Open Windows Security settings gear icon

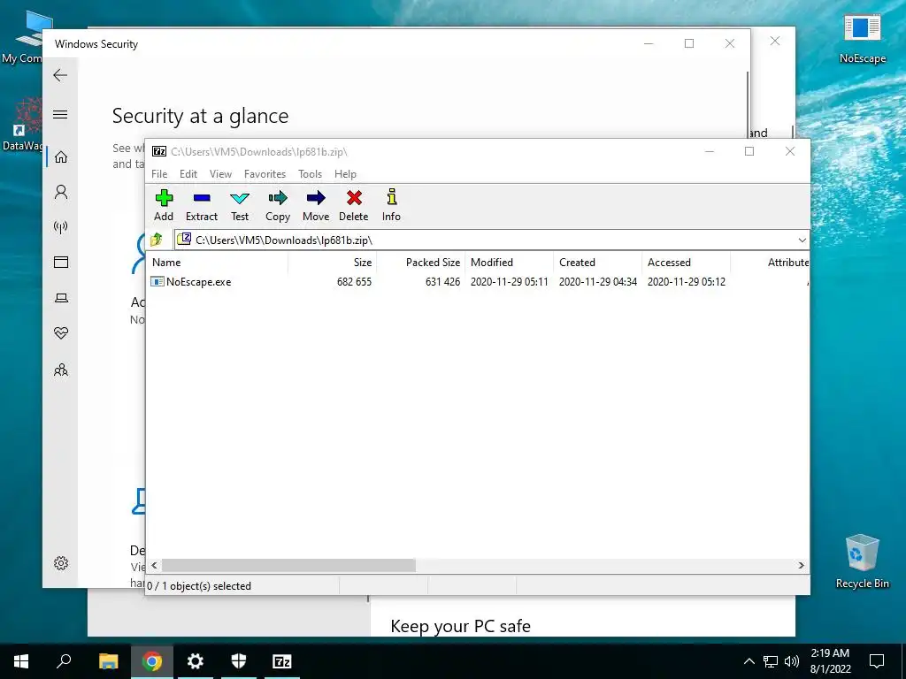pyautogui.click(x=61, y=563)
